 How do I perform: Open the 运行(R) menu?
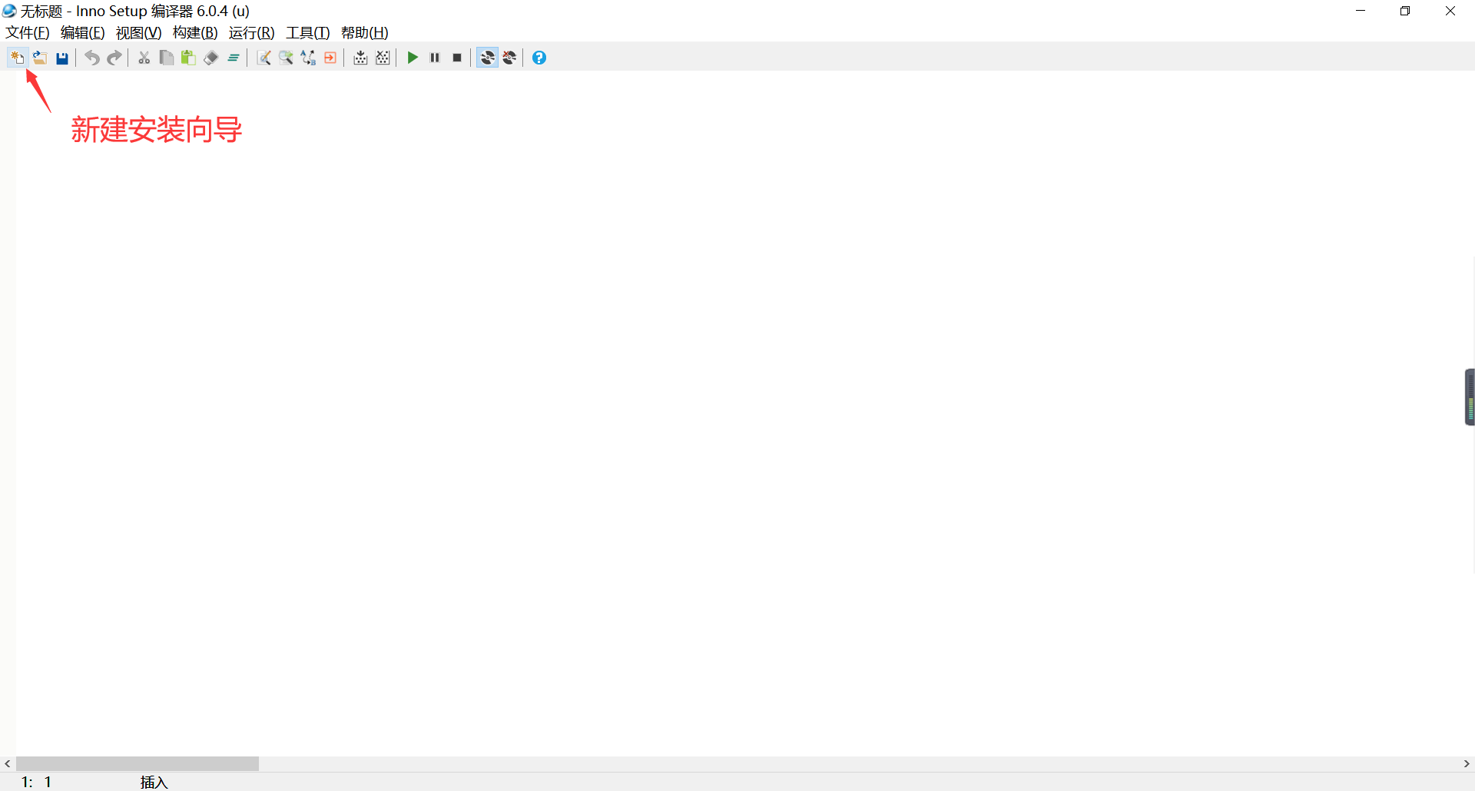coord(252,33)
